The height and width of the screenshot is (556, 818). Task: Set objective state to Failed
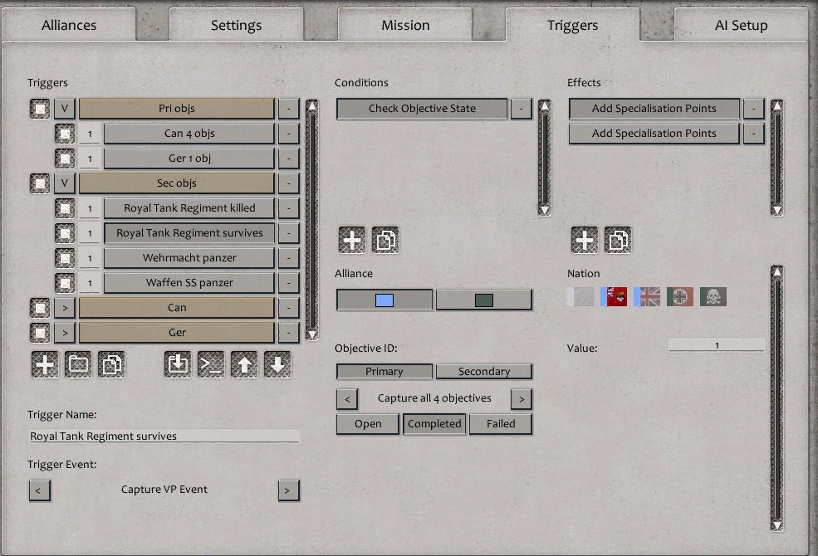click(501, 424)
